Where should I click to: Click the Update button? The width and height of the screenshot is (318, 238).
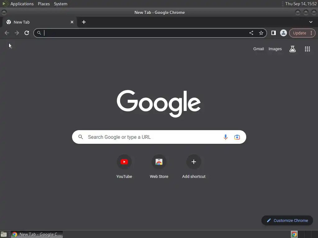click(x=299, y=33)
